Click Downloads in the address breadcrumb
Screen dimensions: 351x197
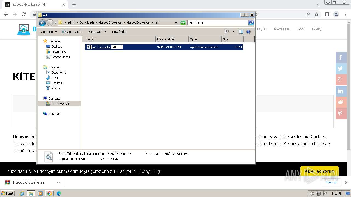(x=87, y=23)
